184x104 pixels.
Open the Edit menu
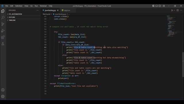coord(11,6)
